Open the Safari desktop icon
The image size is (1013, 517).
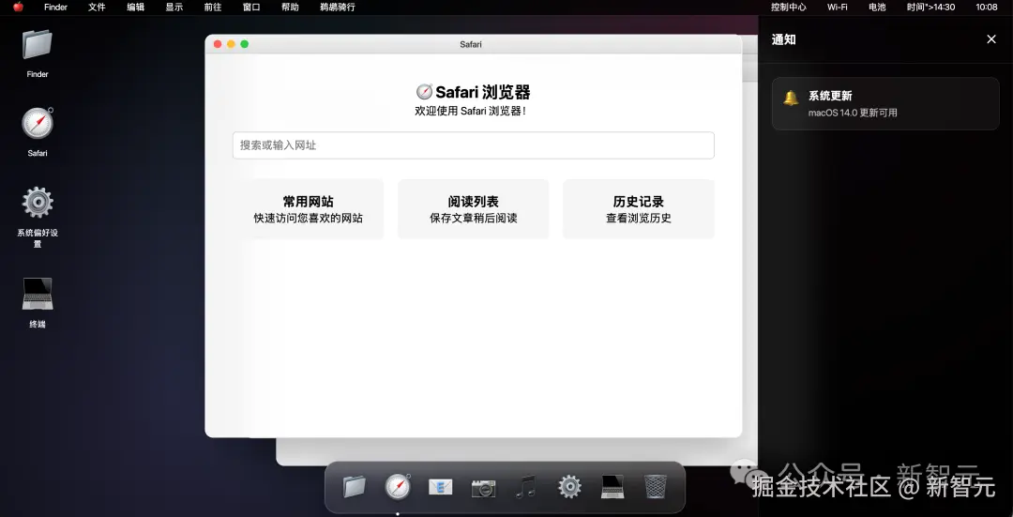(37, 124)
